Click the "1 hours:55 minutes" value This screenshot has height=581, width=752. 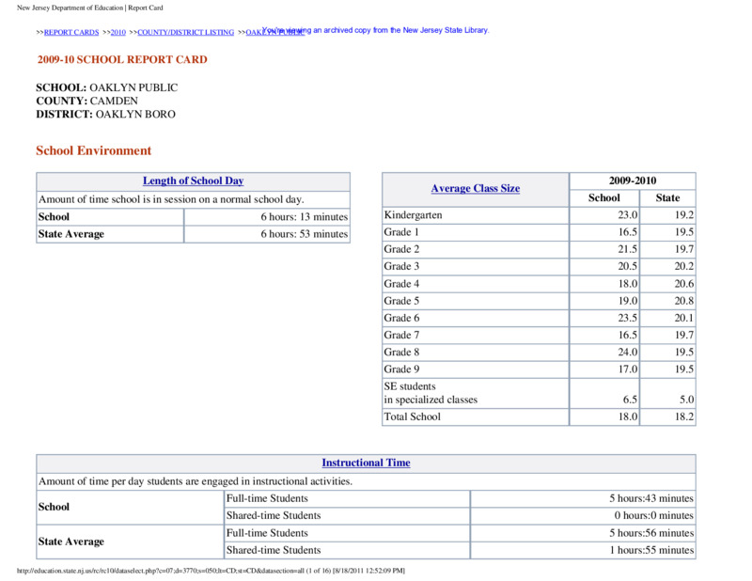651,550
